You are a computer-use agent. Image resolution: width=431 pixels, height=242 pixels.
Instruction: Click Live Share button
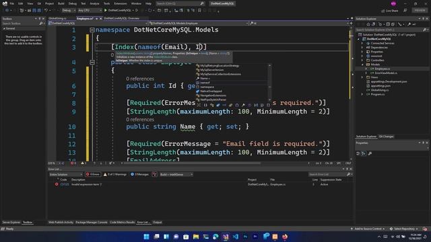tap(390, 11)
